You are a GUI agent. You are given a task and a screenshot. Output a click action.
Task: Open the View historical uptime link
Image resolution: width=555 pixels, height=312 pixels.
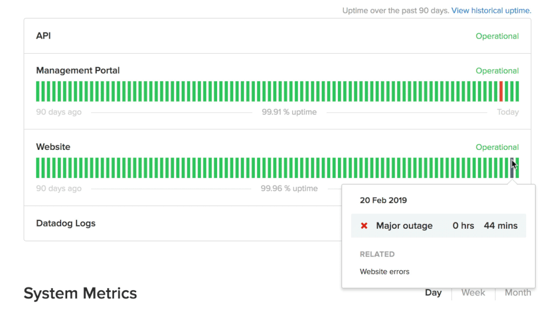pos(491,11)
